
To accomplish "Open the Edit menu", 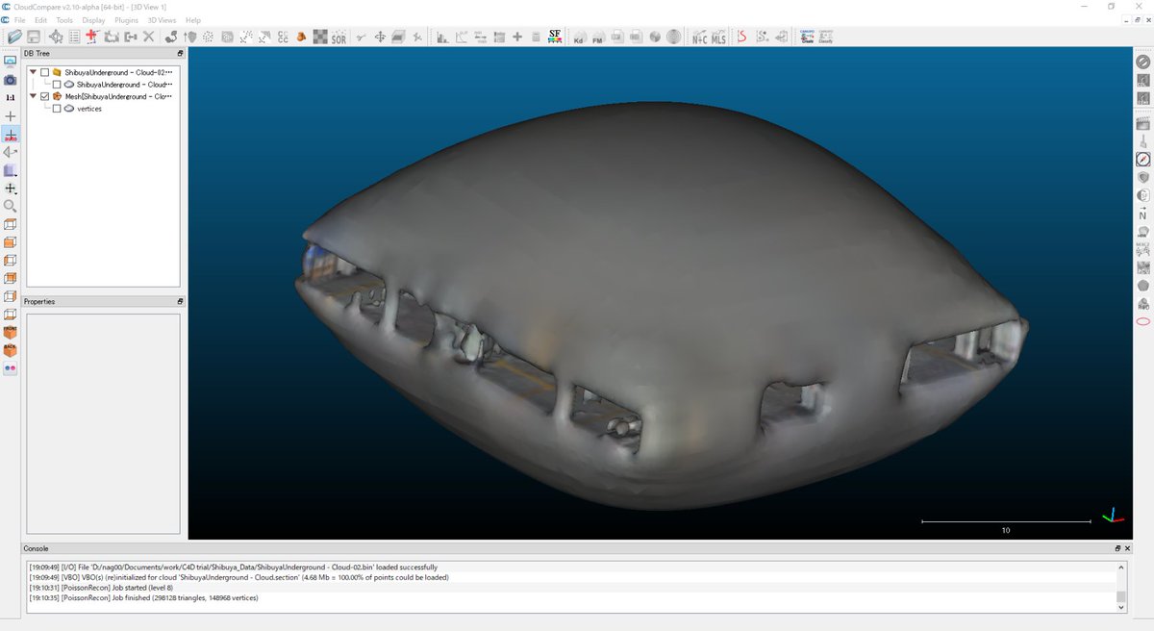I will pyautogui.click(x=40, y=20).
